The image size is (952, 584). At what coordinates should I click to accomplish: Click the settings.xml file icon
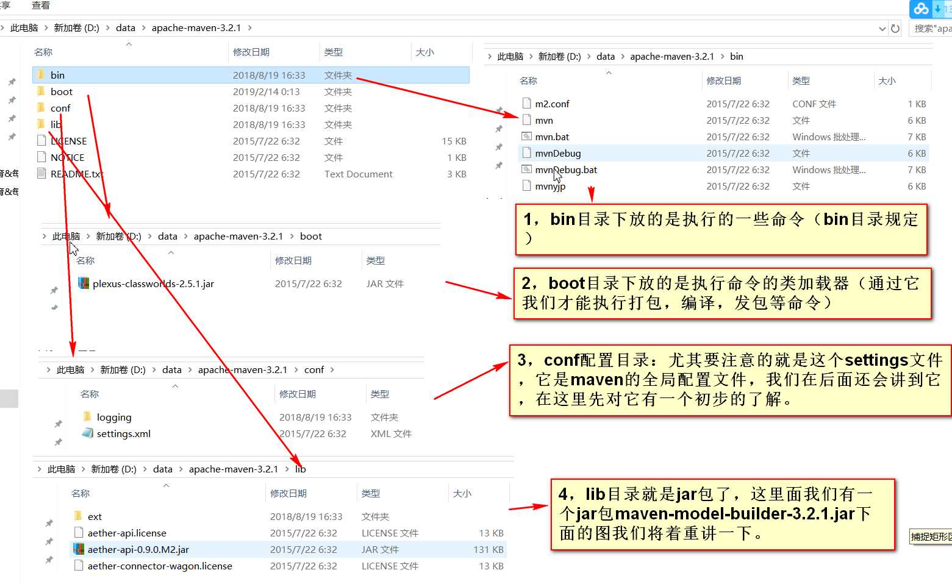click(x=87, y=433)
